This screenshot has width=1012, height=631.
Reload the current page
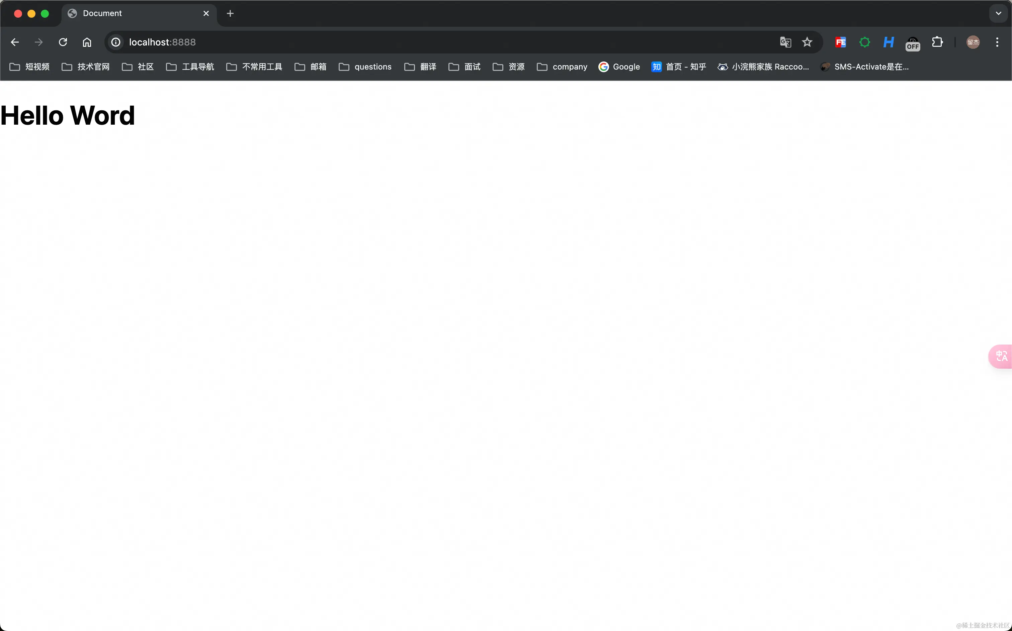tap(63, 42)
